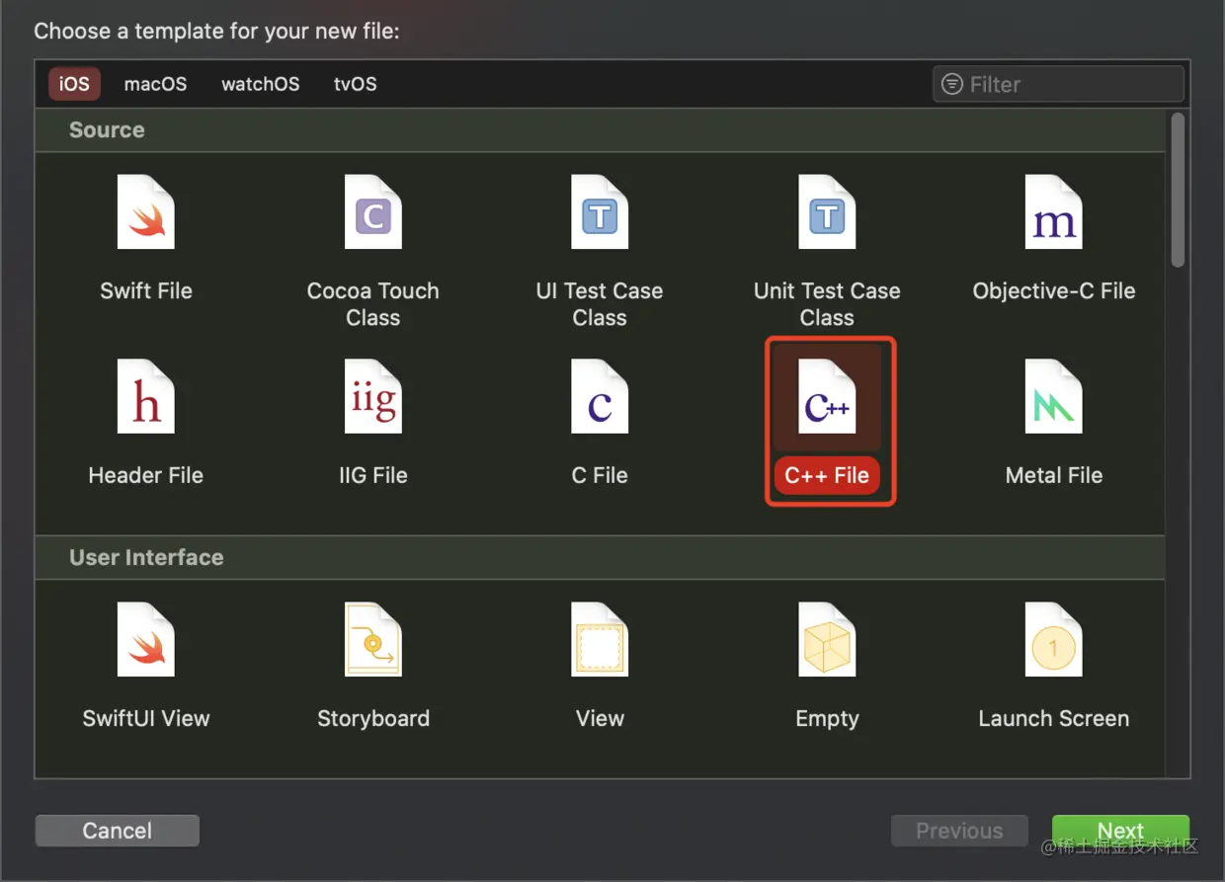The height and width of the screenshot is (882, 1225).
Task: Select the IIG File template icon
Action: click(x=373, y=396)
